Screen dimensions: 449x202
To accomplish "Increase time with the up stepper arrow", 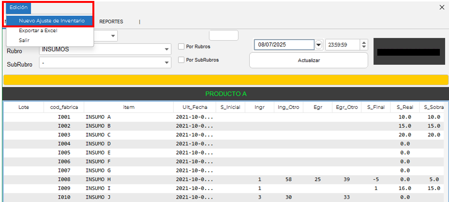I will coord(364,42).
